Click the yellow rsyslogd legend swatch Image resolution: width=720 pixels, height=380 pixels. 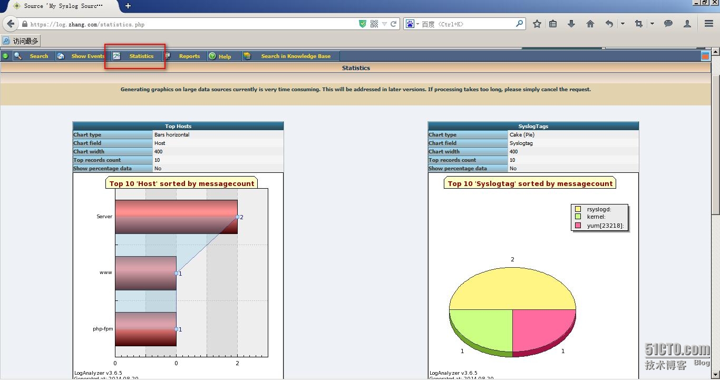click(578, 209)
